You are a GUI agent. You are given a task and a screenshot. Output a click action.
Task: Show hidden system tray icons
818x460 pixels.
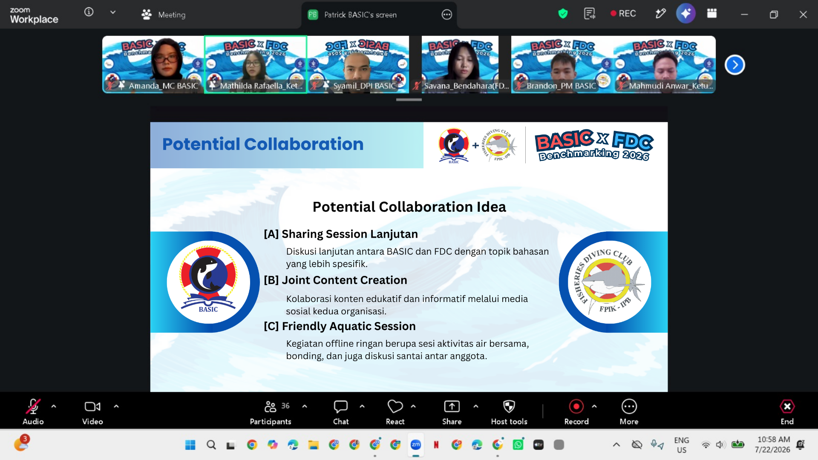[x=616, y=445]
